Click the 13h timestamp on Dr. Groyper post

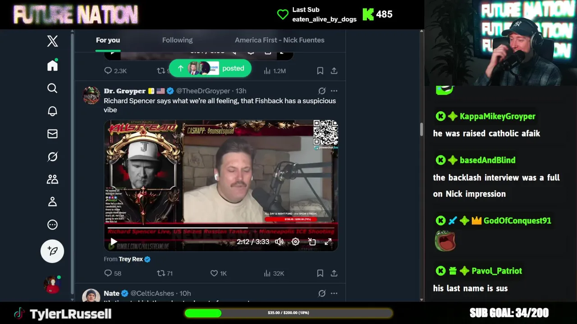pyautogui.click(x=241, y=91)
